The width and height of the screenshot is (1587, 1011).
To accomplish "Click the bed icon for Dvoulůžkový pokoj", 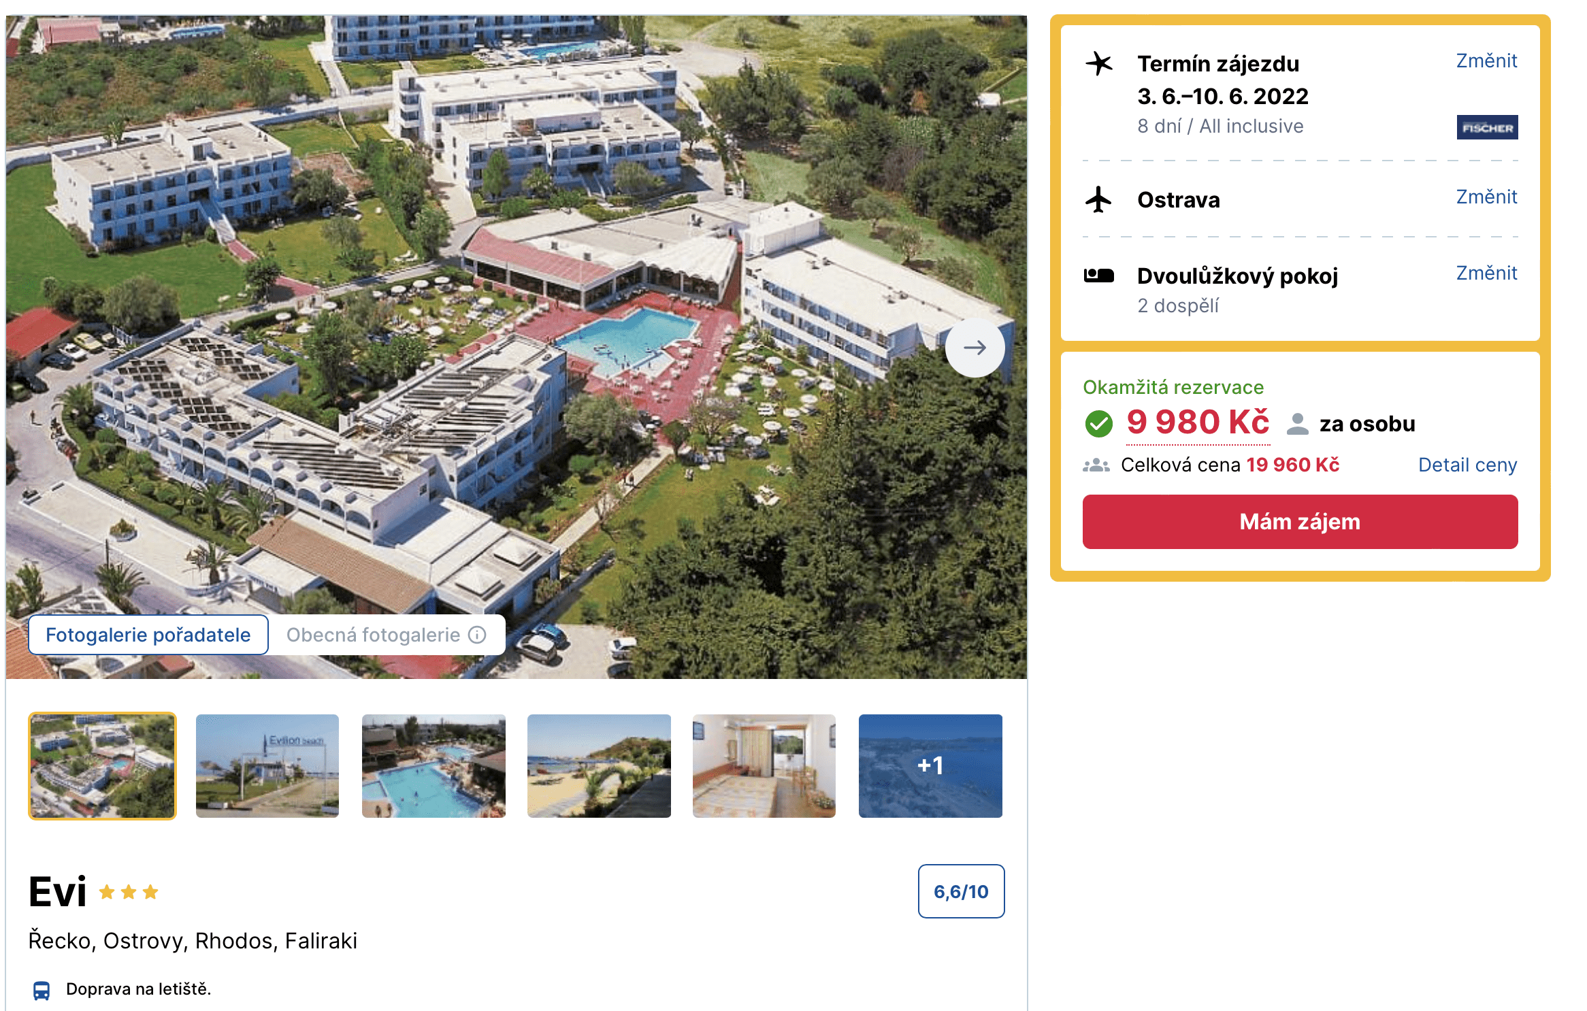I will coord(1098,276).
